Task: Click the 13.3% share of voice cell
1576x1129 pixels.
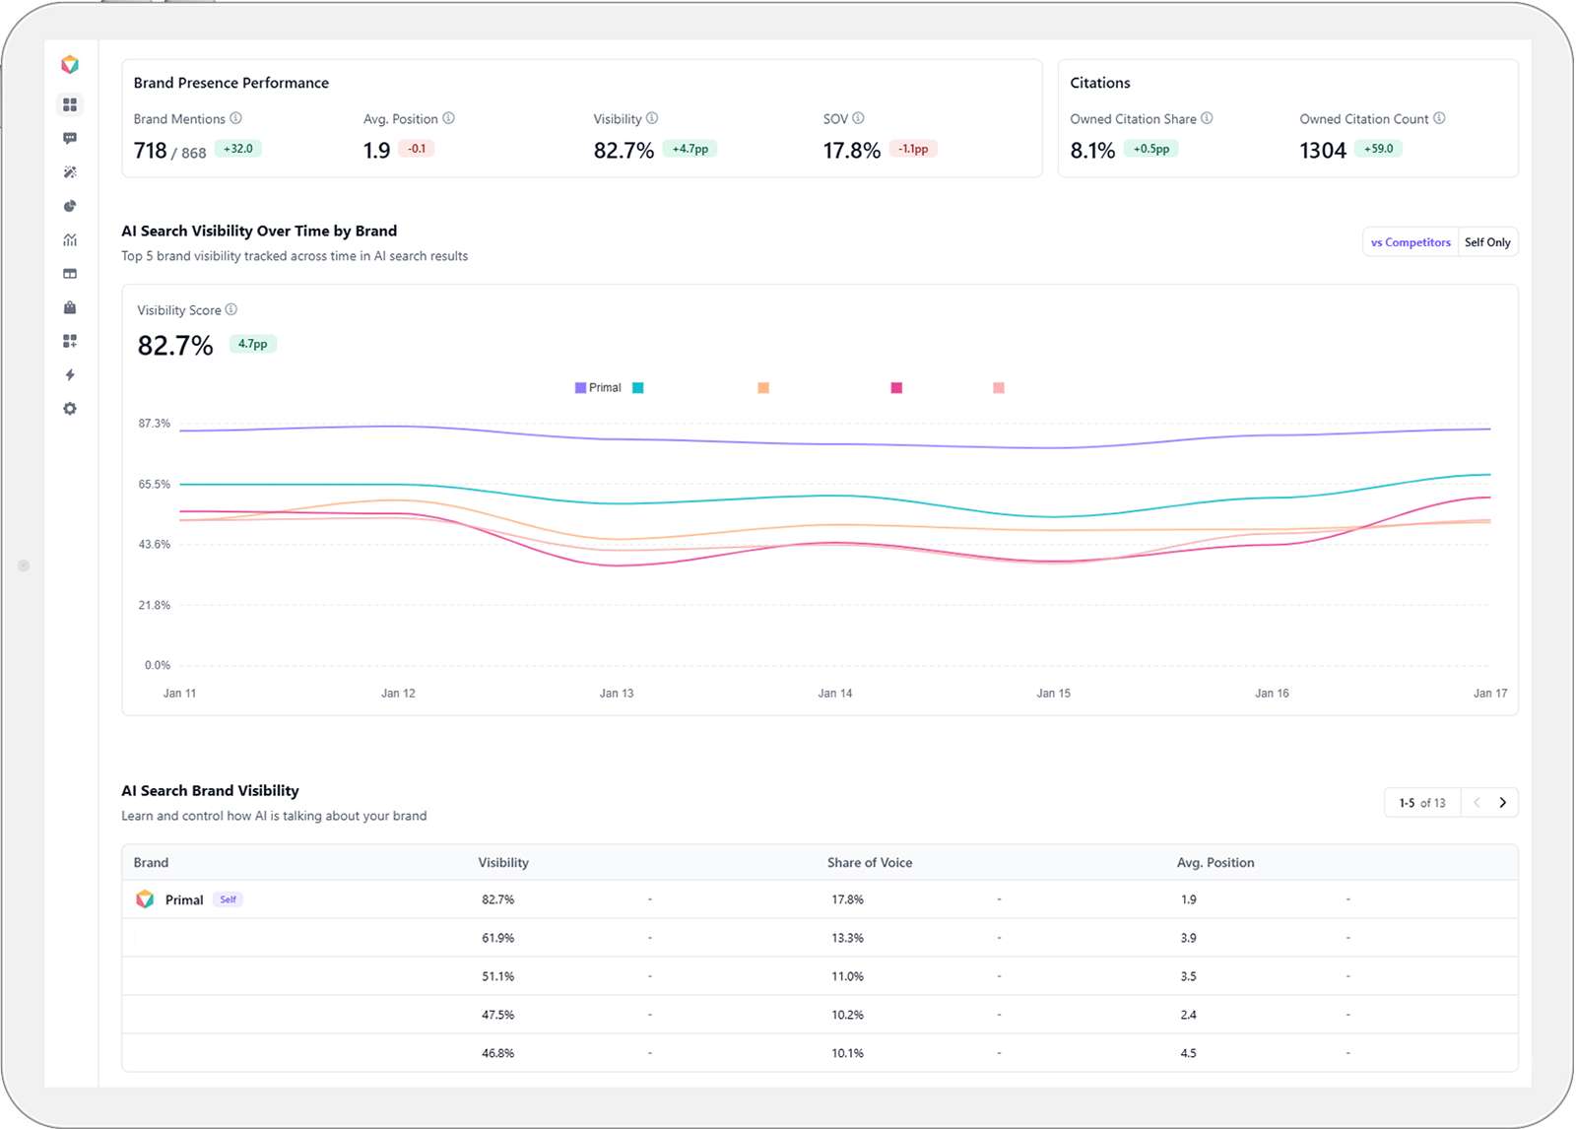Action: pos(848,938)
